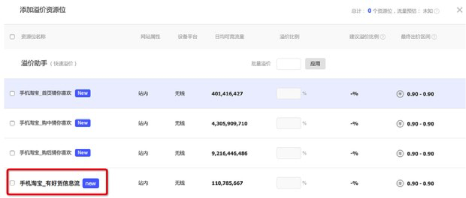Click 手机淘宝_有好货信息流 name

50,183
